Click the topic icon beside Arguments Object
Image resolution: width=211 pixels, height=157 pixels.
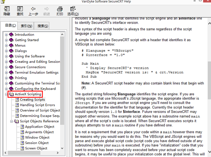coord(22,132)
